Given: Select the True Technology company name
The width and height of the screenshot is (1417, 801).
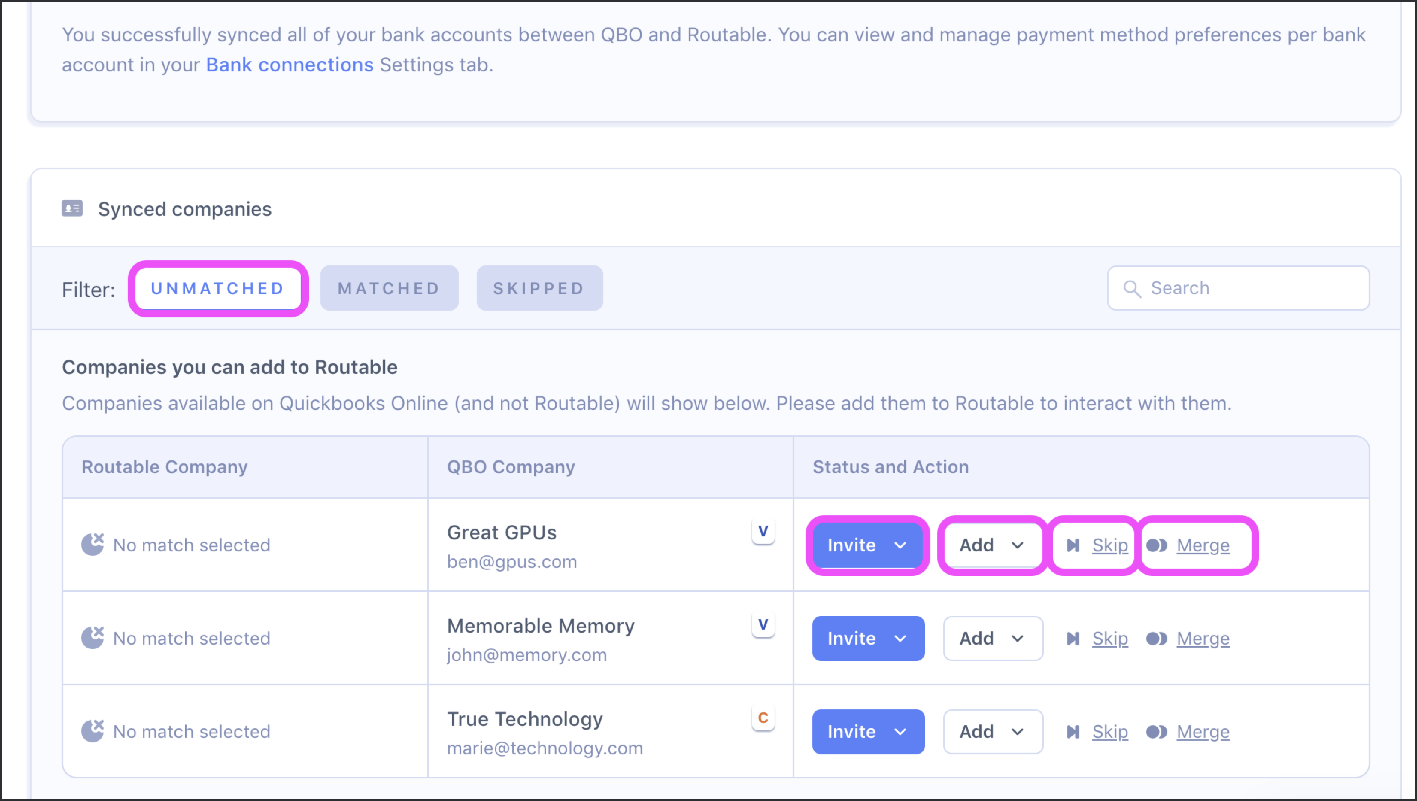Looking at the screenshot, I should coord(525,719).
